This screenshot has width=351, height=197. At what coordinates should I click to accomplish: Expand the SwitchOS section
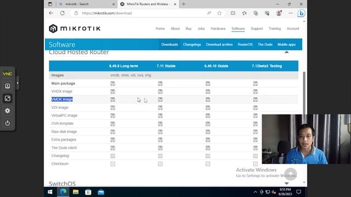point(286,183)
